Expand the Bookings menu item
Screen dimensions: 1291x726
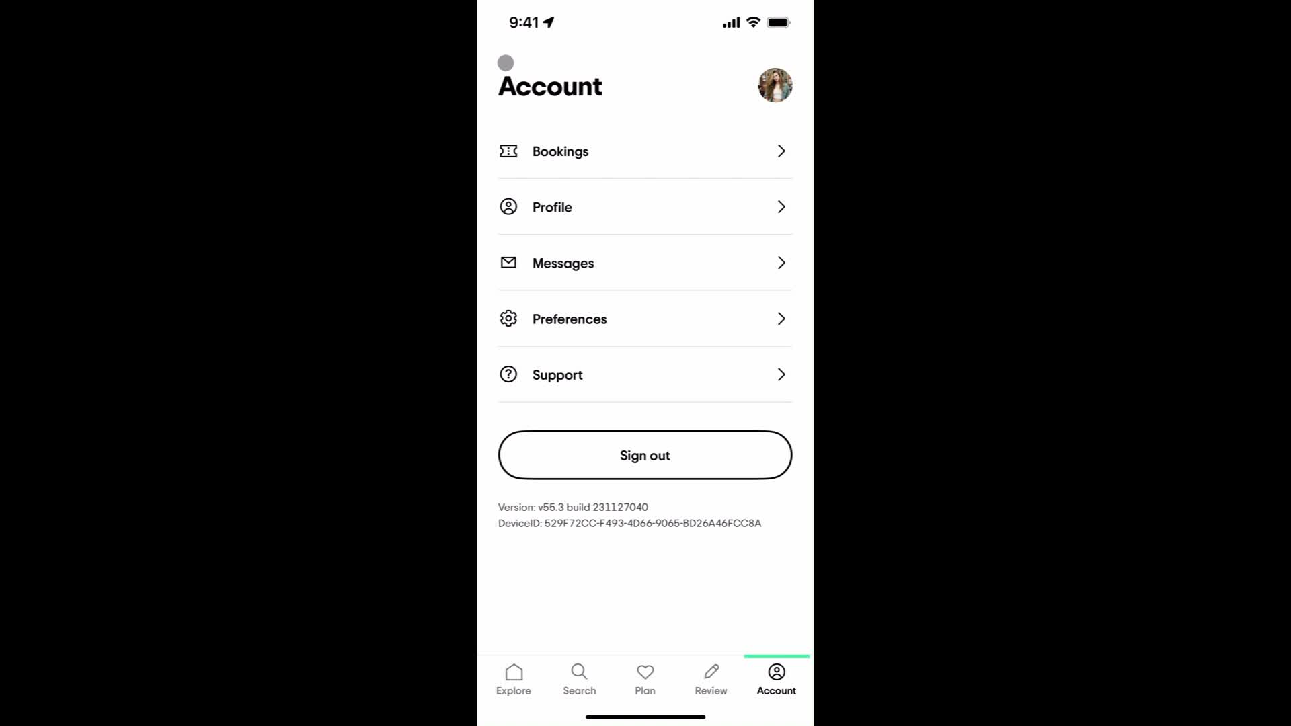click(x=645, y=151)
